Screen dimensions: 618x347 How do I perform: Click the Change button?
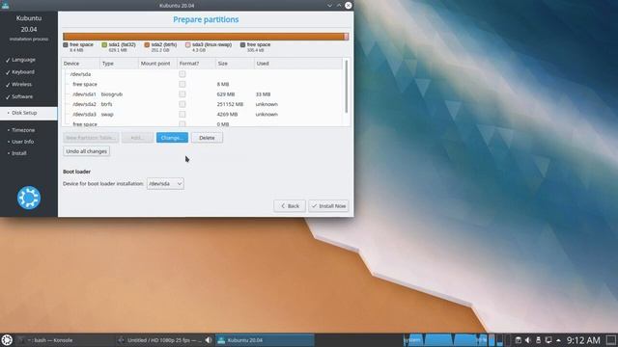pos(172,138)
